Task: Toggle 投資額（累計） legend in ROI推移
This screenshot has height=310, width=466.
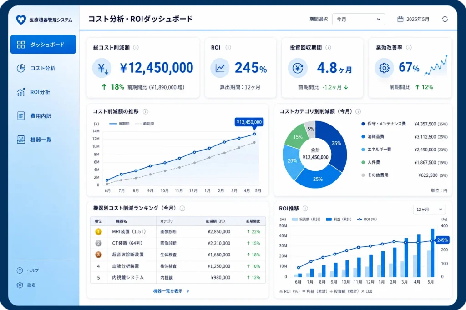Action: click(x=306, y=220)
